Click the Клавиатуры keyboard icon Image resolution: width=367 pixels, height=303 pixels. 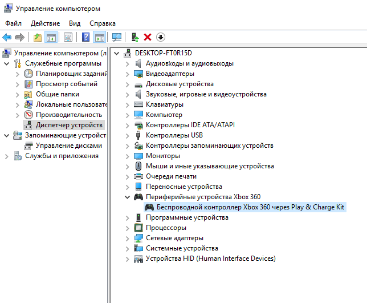coord(138,104)
